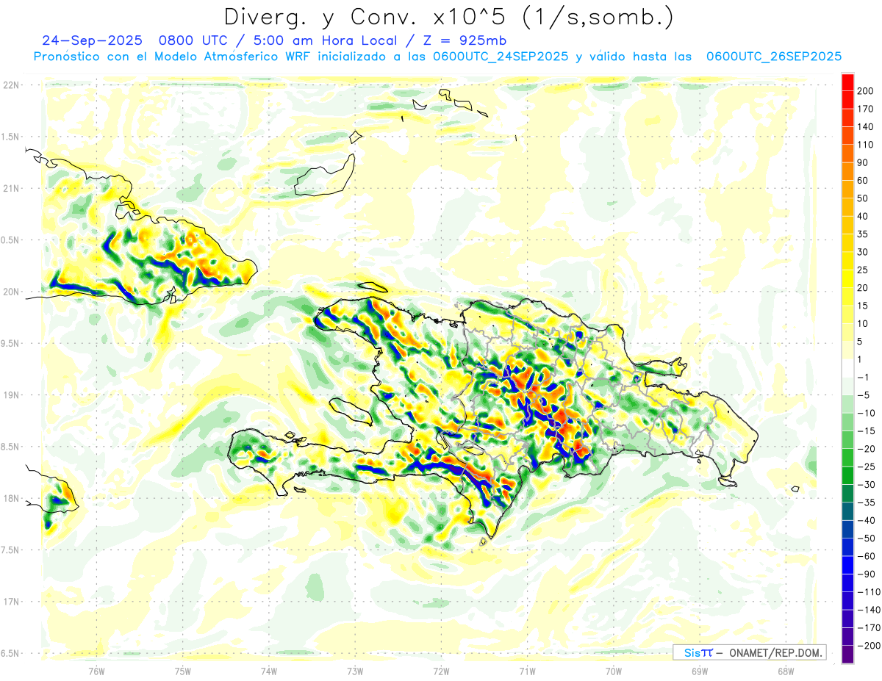Click latitude label '19N'
The height and width of the screenshot is (681, 882).
coord(11,395)
